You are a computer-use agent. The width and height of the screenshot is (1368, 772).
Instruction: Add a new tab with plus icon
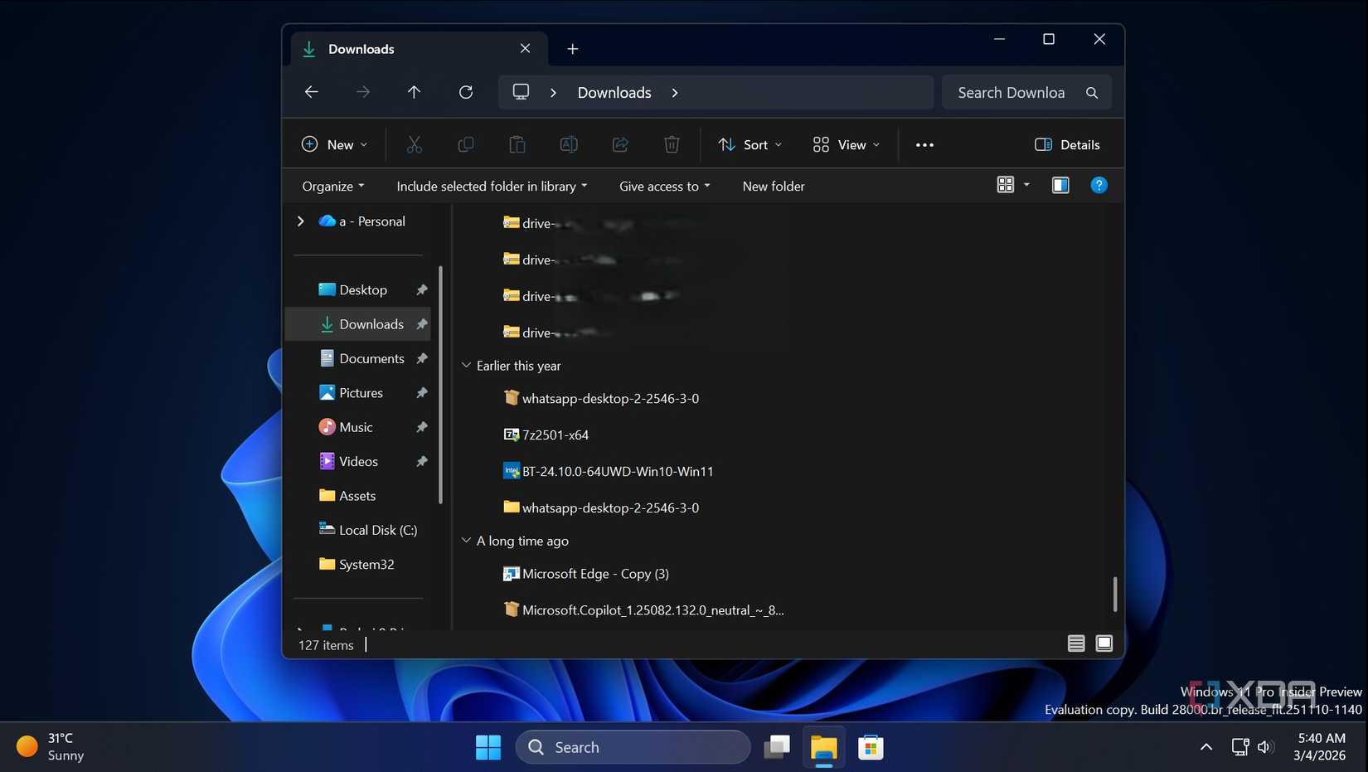click(x=572, y=49)
